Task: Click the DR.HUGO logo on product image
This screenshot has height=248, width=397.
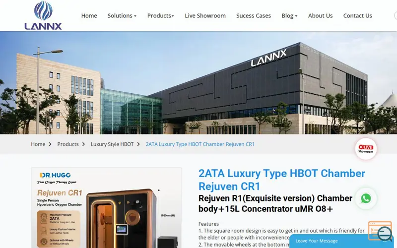Action: (x=55, y=175)
